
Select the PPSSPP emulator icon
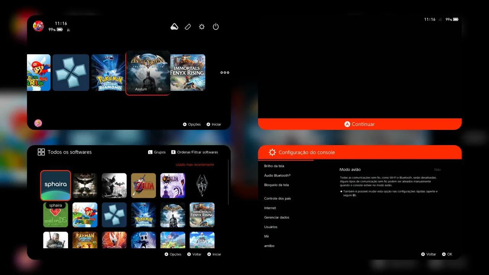pyautogui.click(x=71, y=73)
